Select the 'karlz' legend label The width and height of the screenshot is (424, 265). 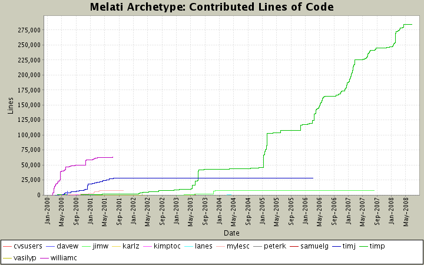pos(131,246)
